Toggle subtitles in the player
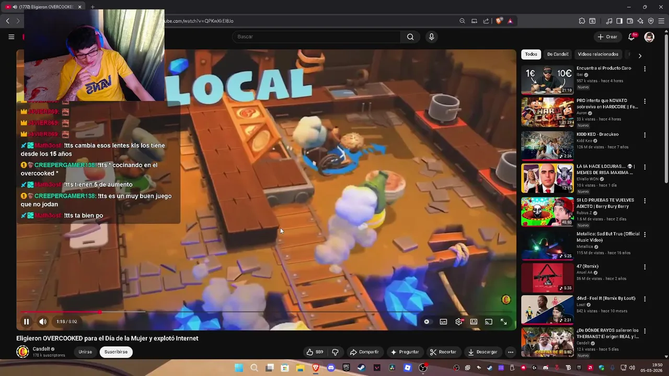The height and width of the screenshot is (376, 669). coord(443,322)
